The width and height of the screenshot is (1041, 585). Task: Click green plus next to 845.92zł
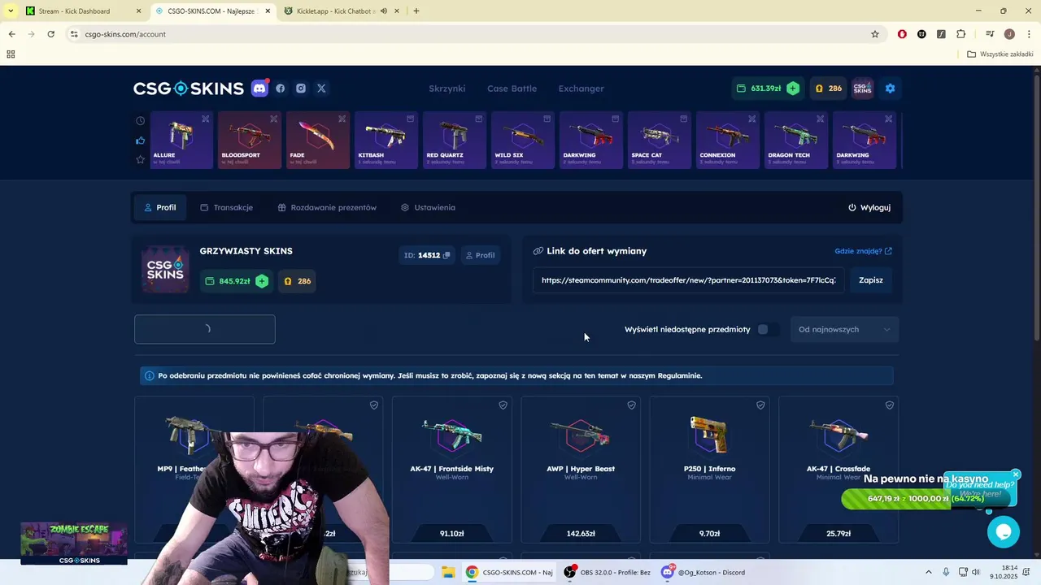coord(262,281)
